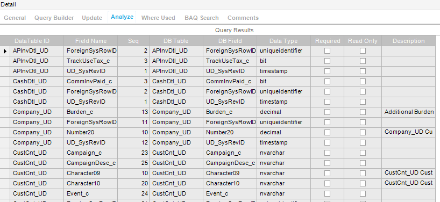Check Required for TrackUseTax_c row
This screenshot has height=202, width=440.
pos(327,61)
